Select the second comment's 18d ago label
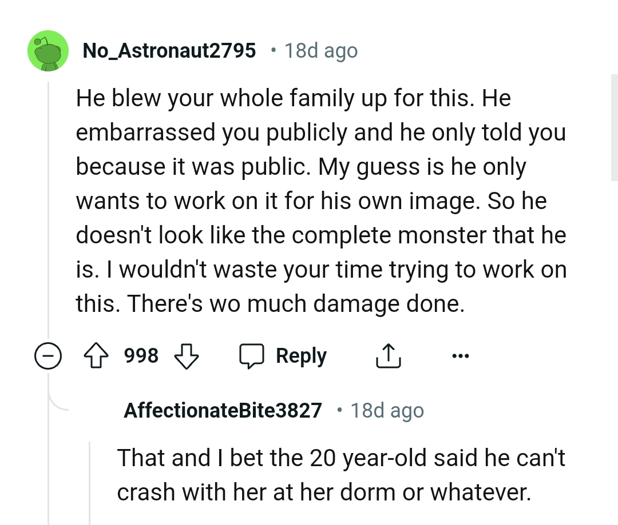The height and width of the screenshot is (525, 618). [x=387, y=410]
